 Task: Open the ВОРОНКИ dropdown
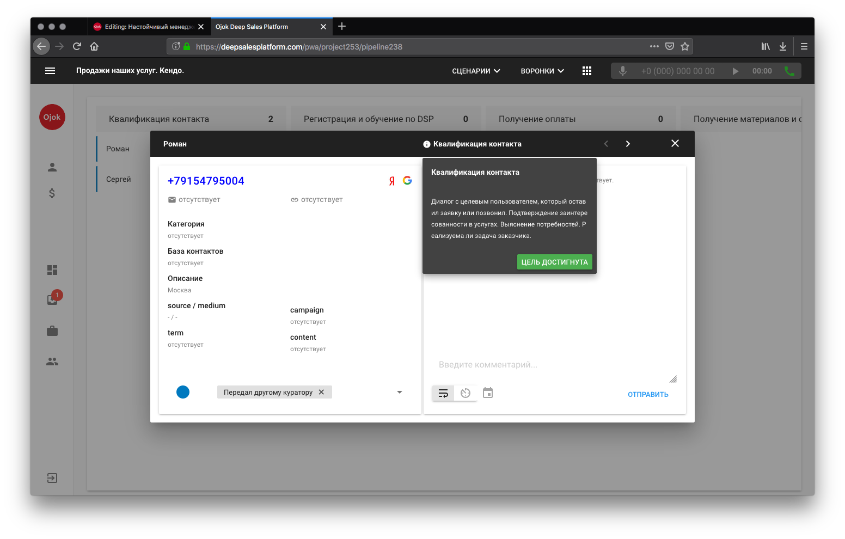tap(541, 70)
